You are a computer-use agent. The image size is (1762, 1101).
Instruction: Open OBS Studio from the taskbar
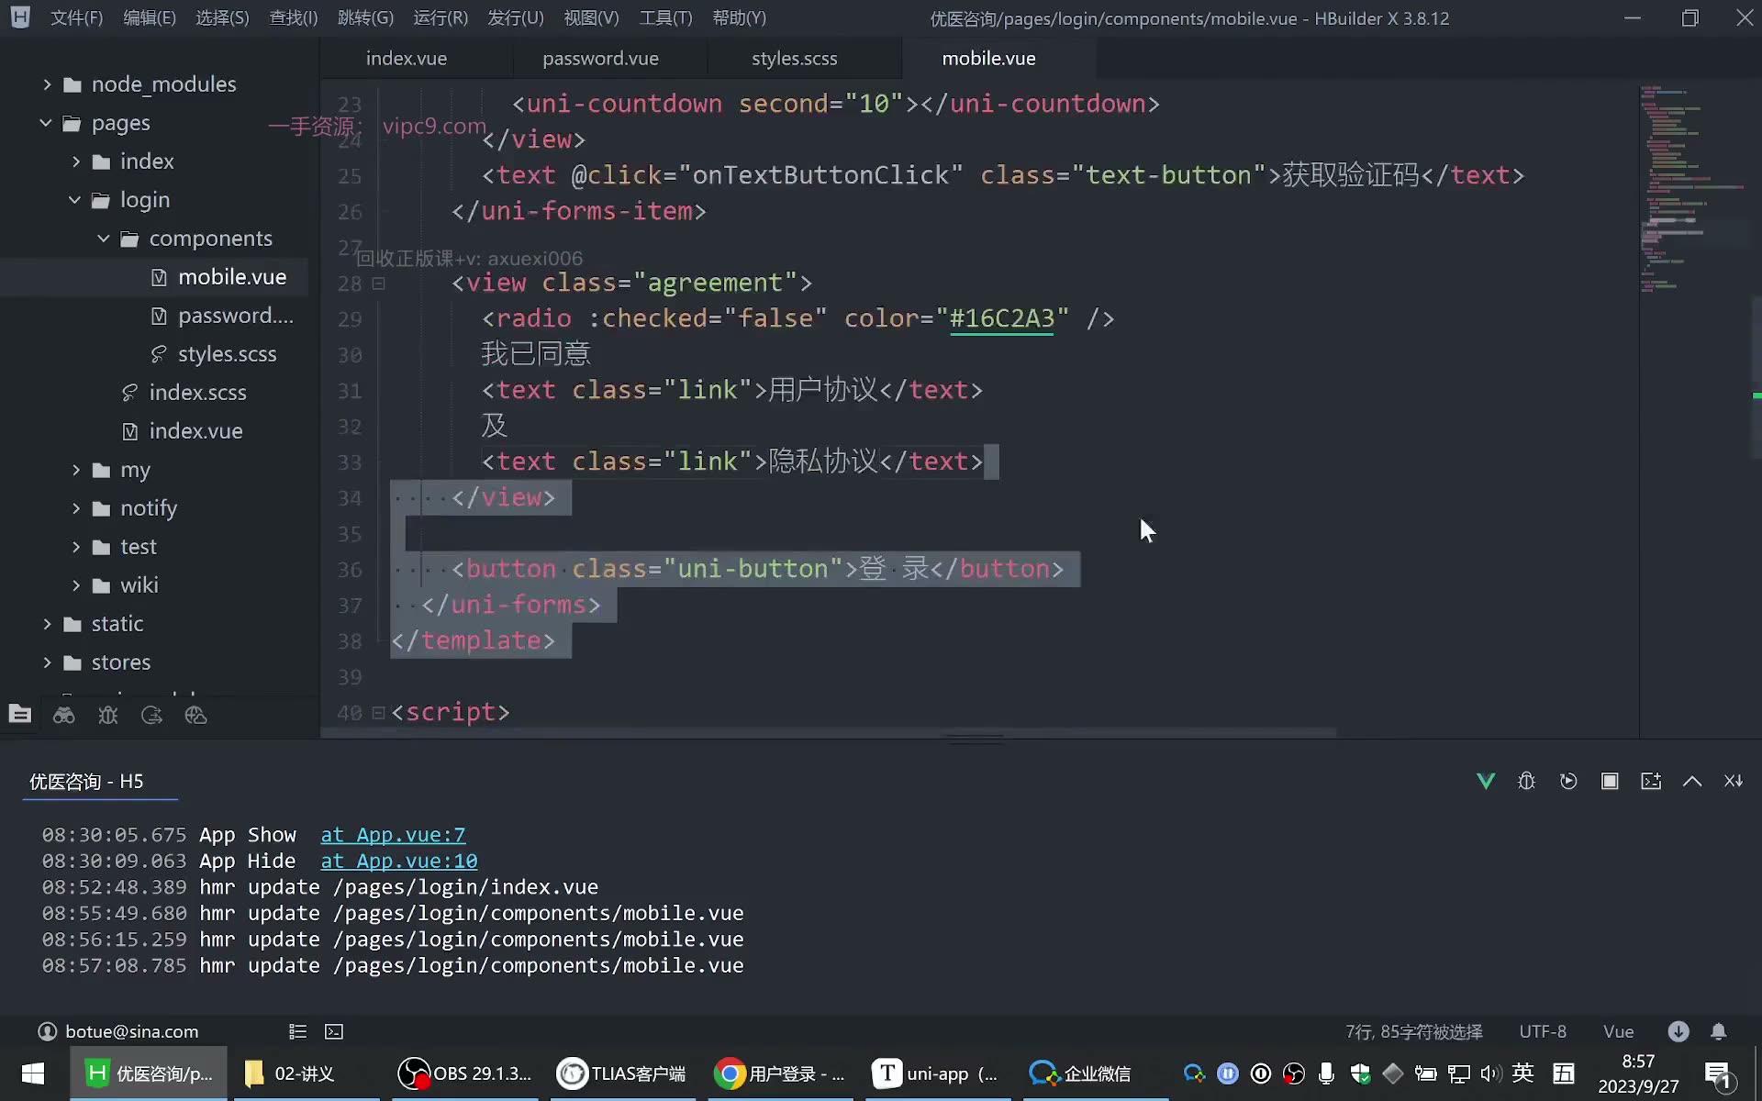click(465, 1073)
